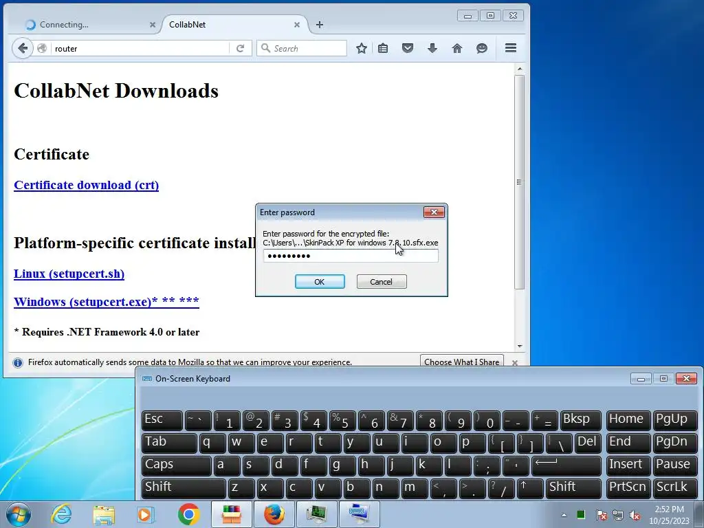
Task: Click the address bar containing router
Action: coord(140,49)
